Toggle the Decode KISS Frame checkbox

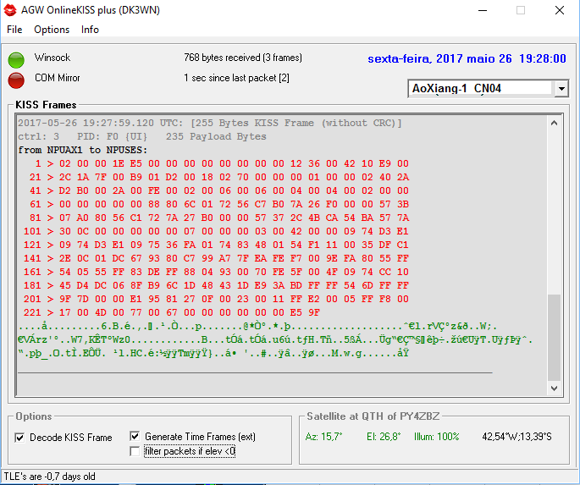click(x=20, y=438)
